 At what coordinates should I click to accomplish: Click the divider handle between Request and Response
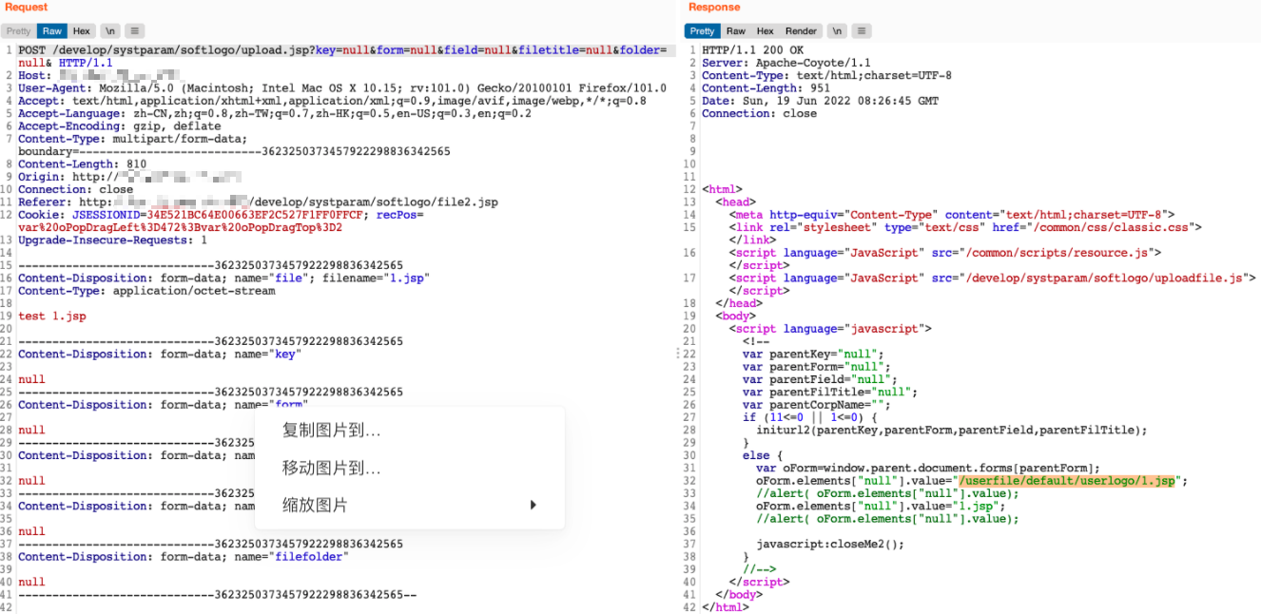point(678,354)
